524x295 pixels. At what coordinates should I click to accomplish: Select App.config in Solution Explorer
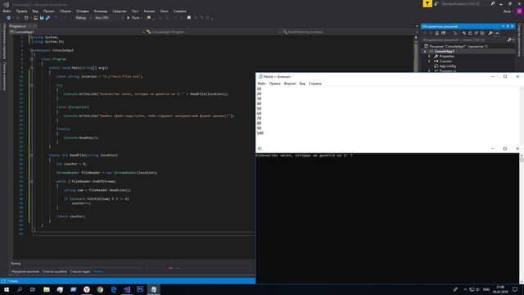pos(448,66)
